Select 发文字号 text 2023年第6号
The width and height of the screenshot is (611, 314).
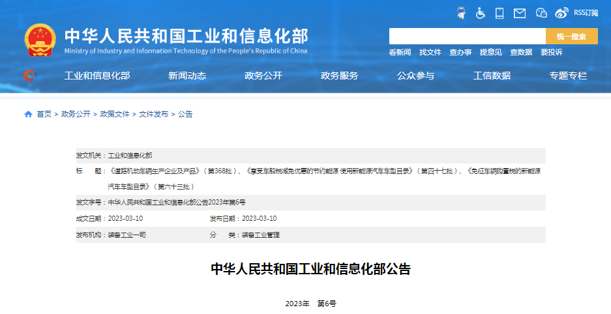coord(227,203)
